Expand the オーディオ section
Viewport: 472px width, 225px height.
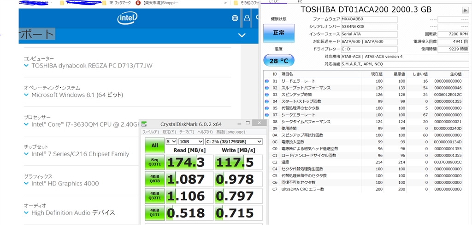(x=26, y=213)
